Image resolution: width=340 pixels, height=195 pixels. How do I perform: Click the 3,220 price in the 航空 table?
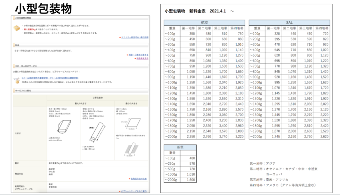pyautogui.click(x=239, y=137)
